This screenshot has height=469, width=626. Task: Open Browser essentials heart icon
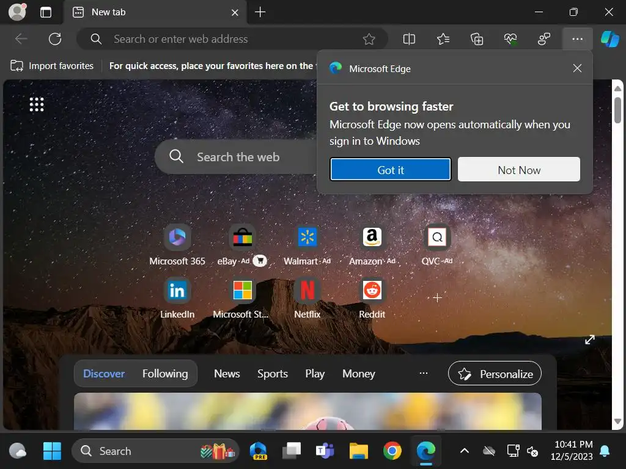[510, 39]
